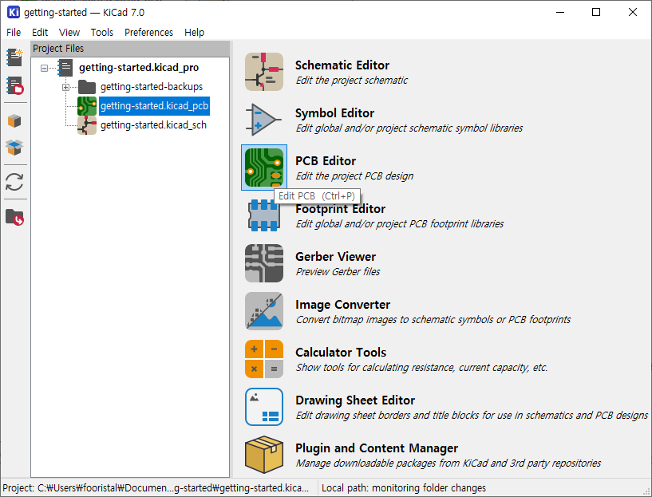Open Plugin and Content Manager box icon
Image resolution: width=652 pixels, height=497 pixels.
pos(264,455)
